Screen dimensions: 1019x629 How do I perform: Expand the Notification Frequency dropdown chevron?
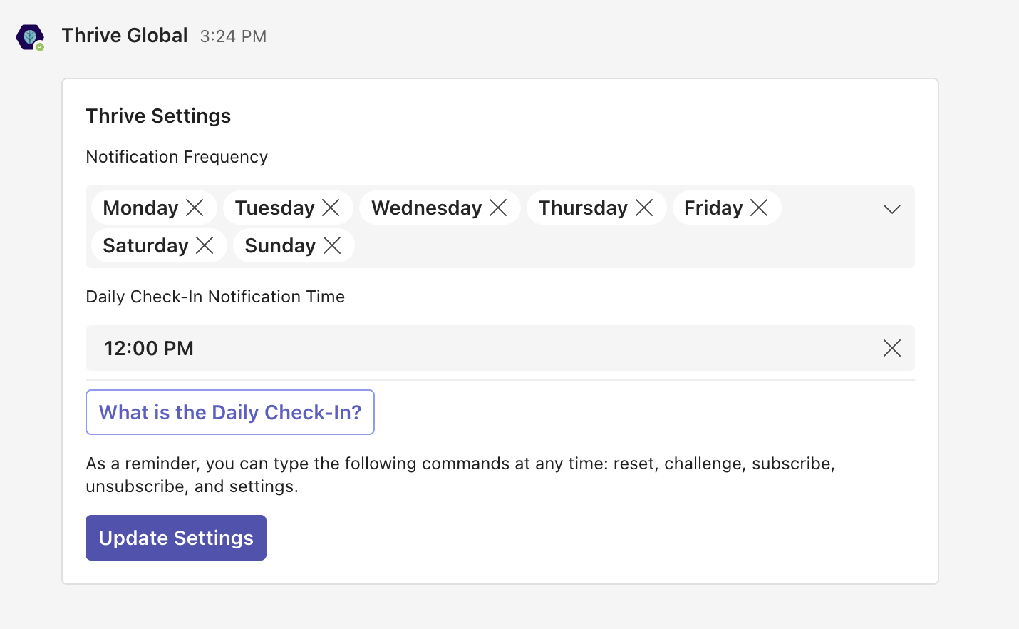pos(892,209)
